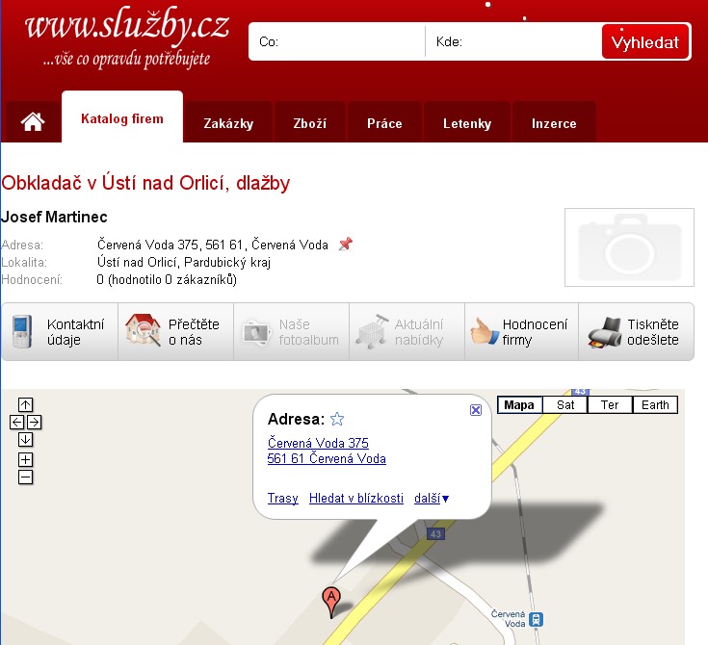The width and height of the screenshot is (708, 645).
Task: Click the Červená Voda train station icon
Action: [x=536, y=619]
